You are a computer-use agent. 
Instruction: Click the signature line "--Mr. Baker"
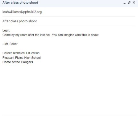click(10, 44)
